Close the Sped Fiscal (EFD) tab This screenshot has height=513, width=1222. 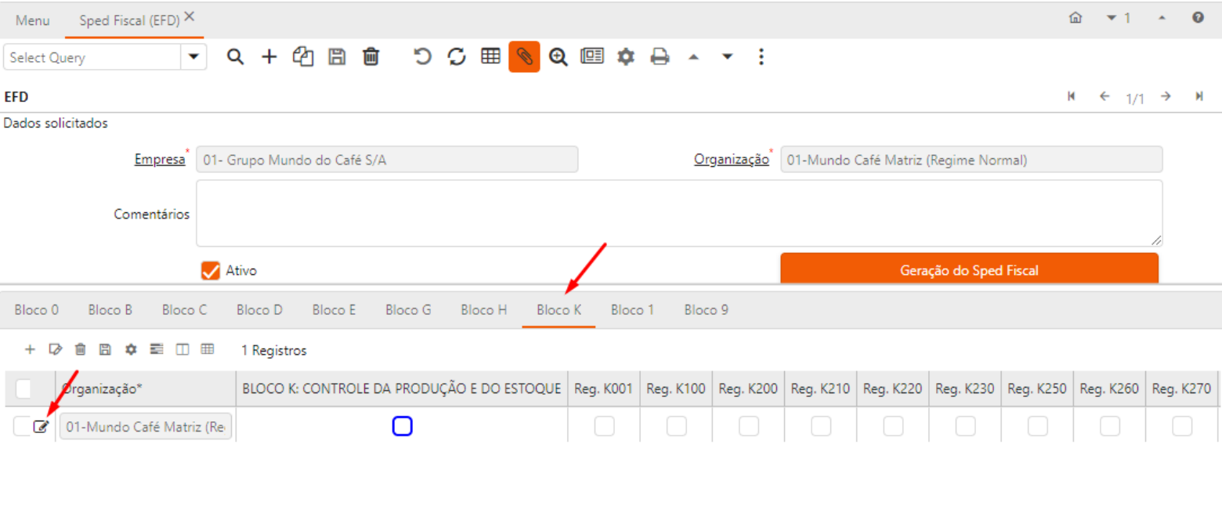tap(189, 16)
